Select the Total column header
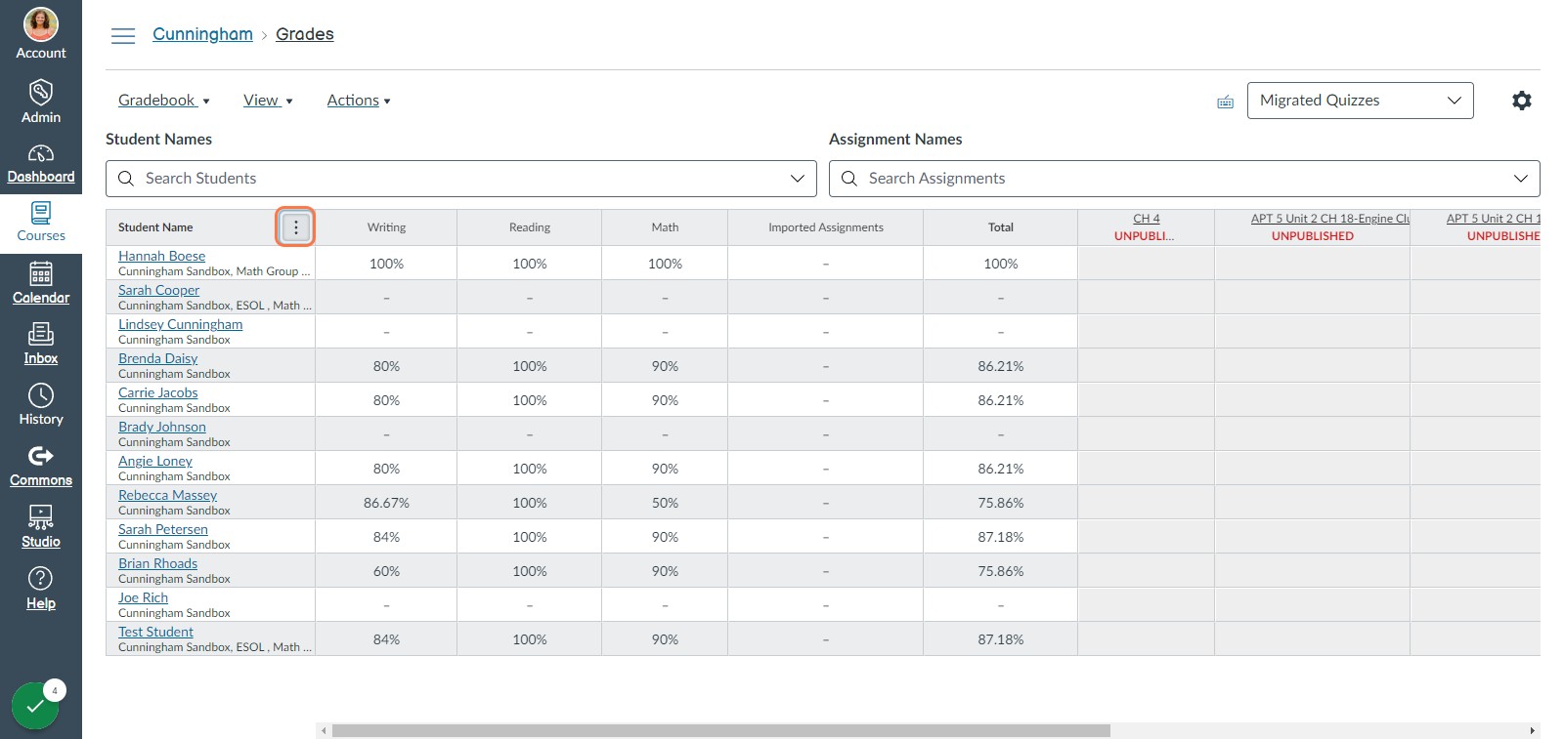 [1001, 227]
